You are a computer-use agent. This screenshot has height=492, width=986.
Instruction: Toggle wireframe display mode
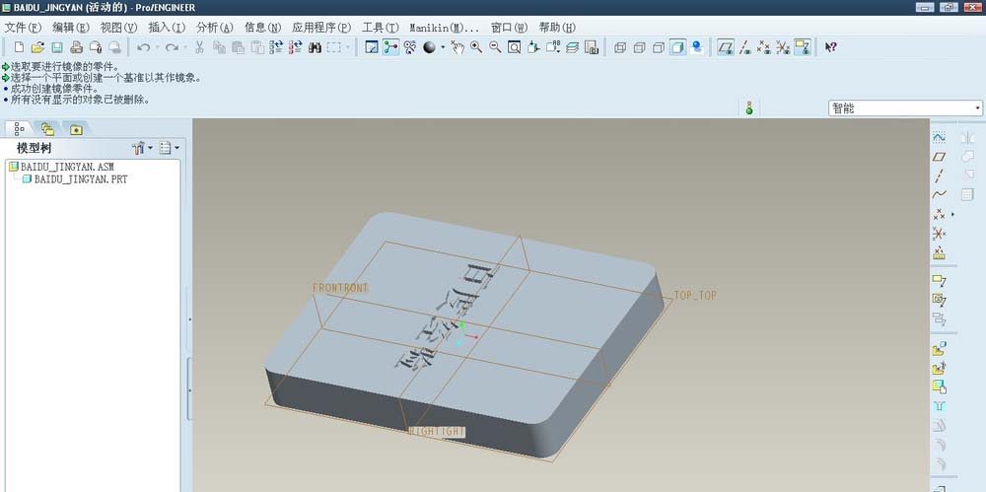point(620,47)
